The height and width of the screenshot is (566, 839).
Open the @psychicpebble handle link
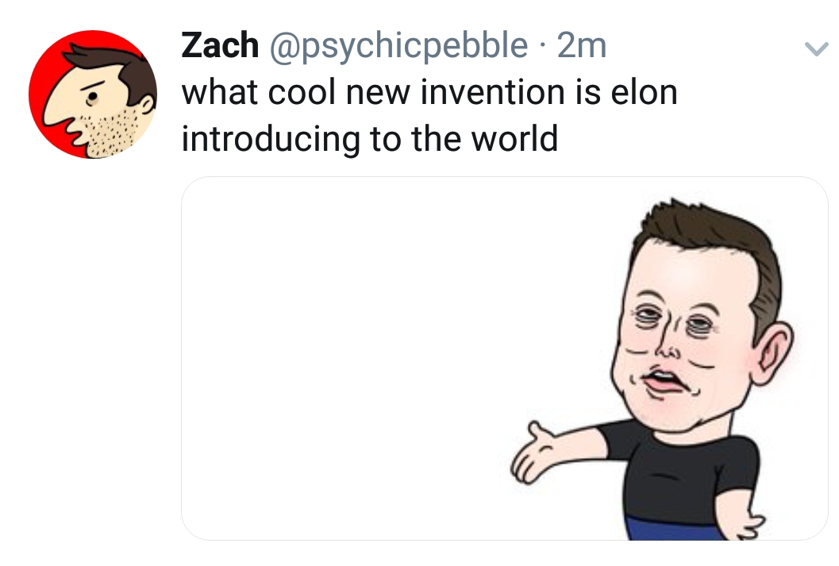pos(398,47)
